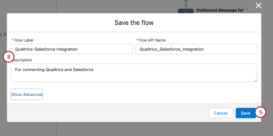Expand the Show Advanced options
273x136 pixels.
[x=27, y=94]
